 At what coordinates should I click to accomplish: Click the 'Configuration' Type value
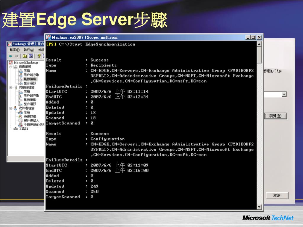[x=108, y=139]
